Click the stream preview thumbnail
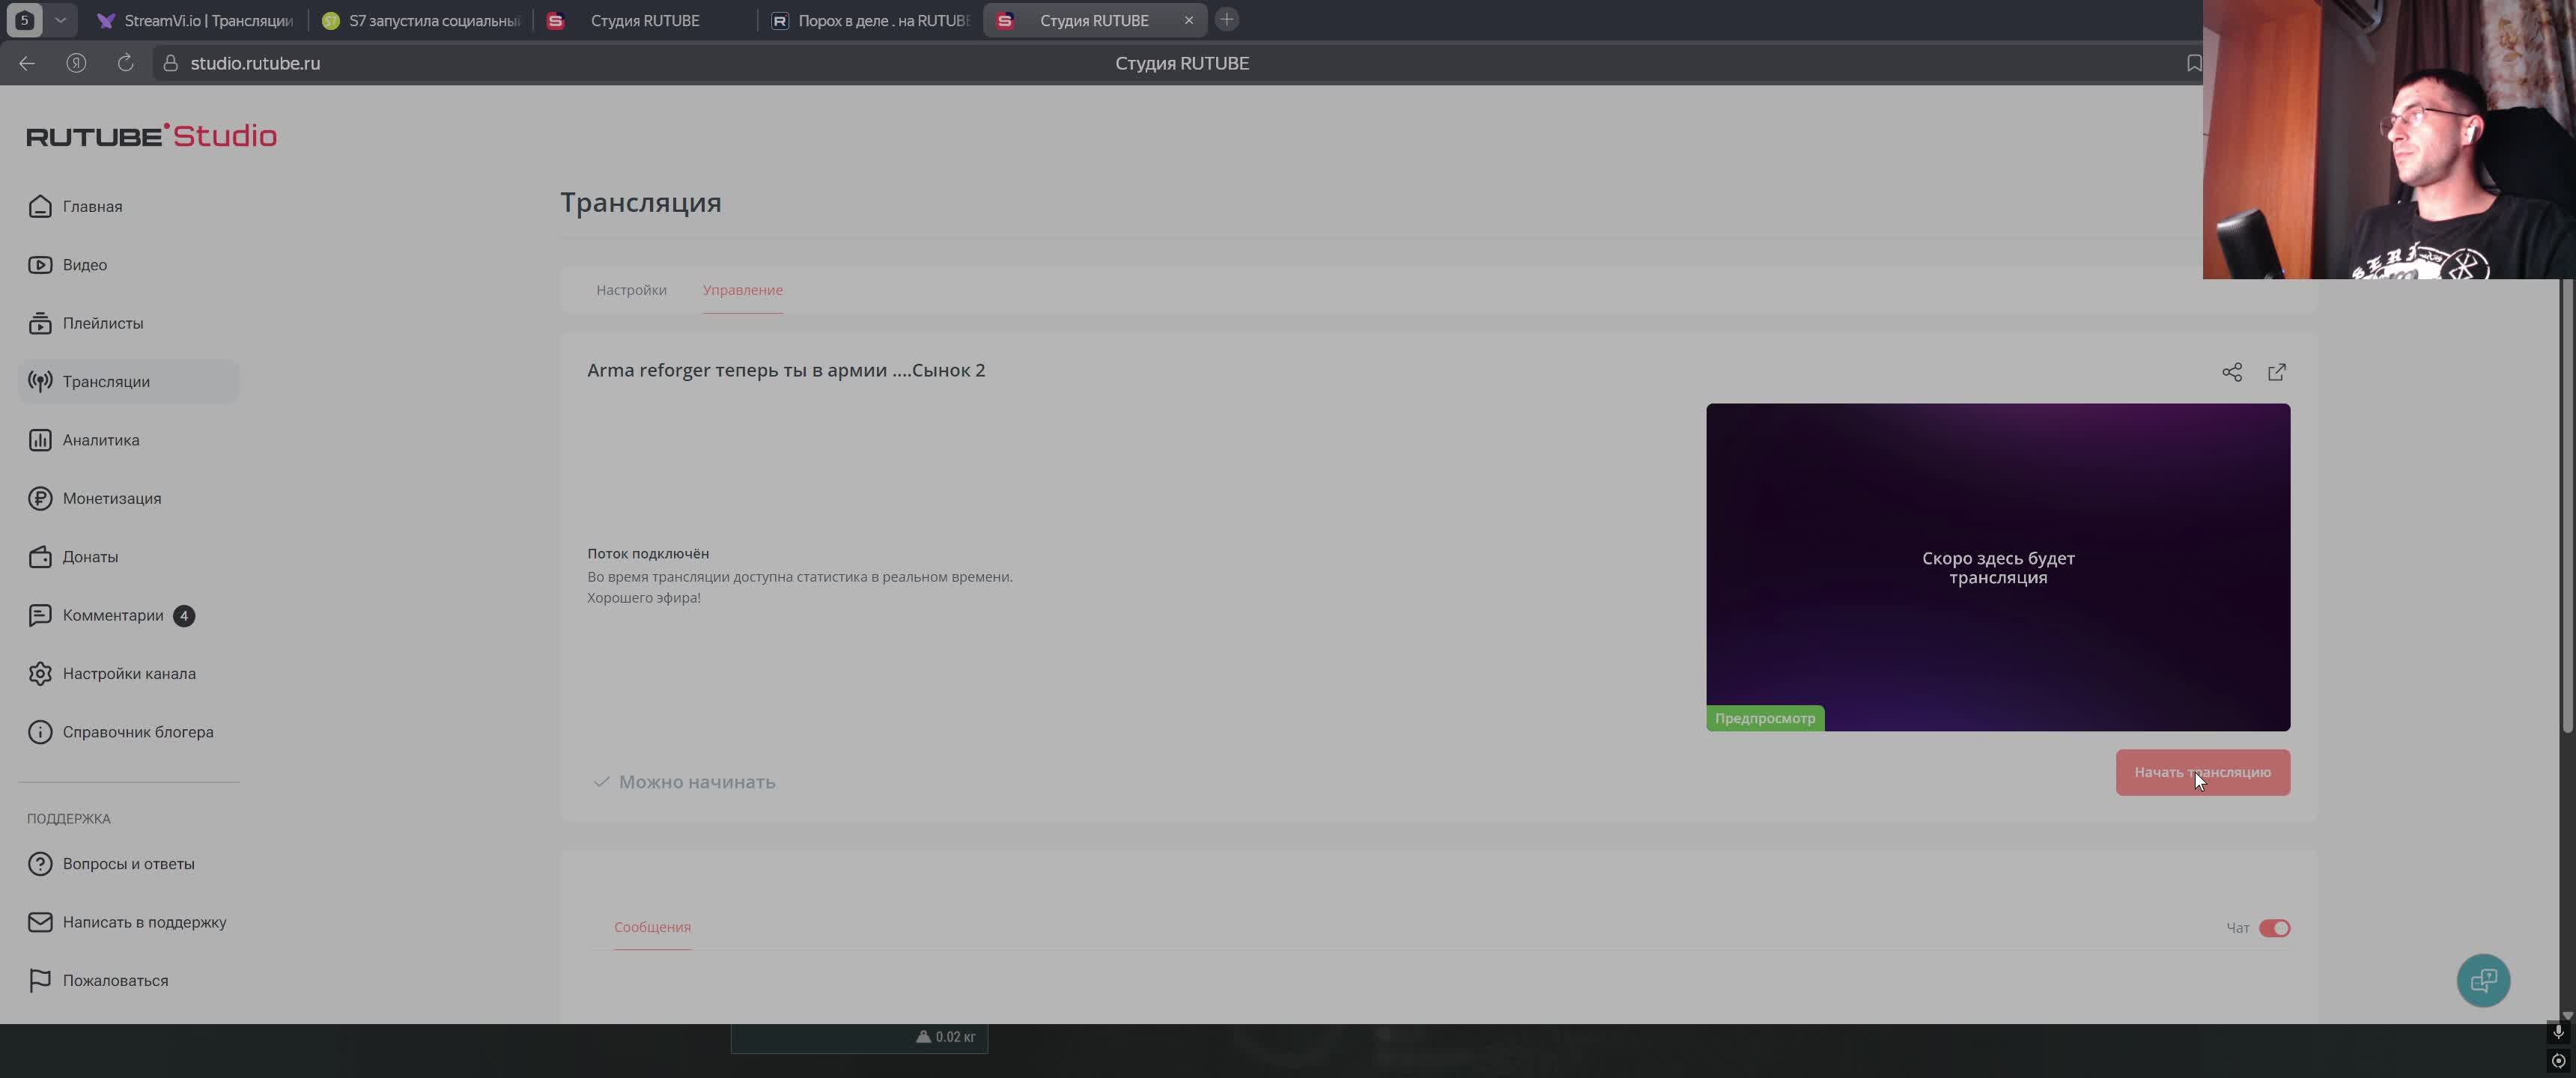Viewport: 2576px width, 1078px height. point(1997,567)
